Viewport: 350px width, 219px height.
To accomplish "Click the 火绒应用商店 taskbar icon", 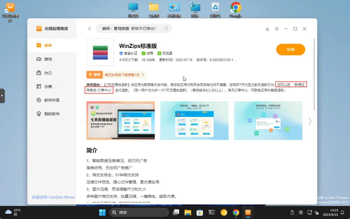I will click(x=248, y=212).
